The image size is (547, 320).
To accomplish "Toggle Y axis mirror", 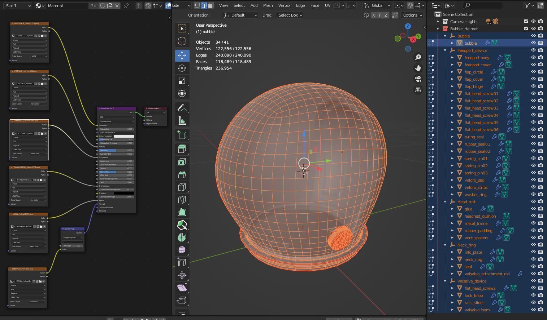I will (380, 15).
